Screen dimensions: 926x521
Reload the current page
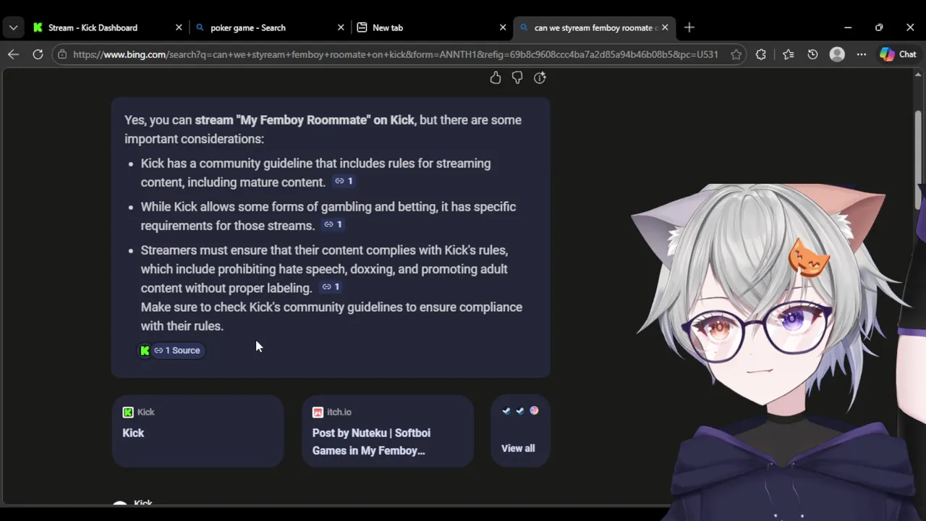[38, 54]
